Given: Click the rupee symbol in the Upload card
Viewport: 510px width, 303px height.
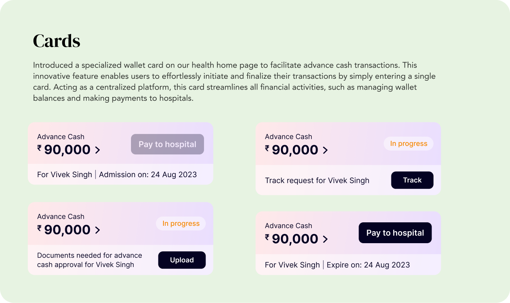Looking at the screenshot, I should tap(39, 228).
